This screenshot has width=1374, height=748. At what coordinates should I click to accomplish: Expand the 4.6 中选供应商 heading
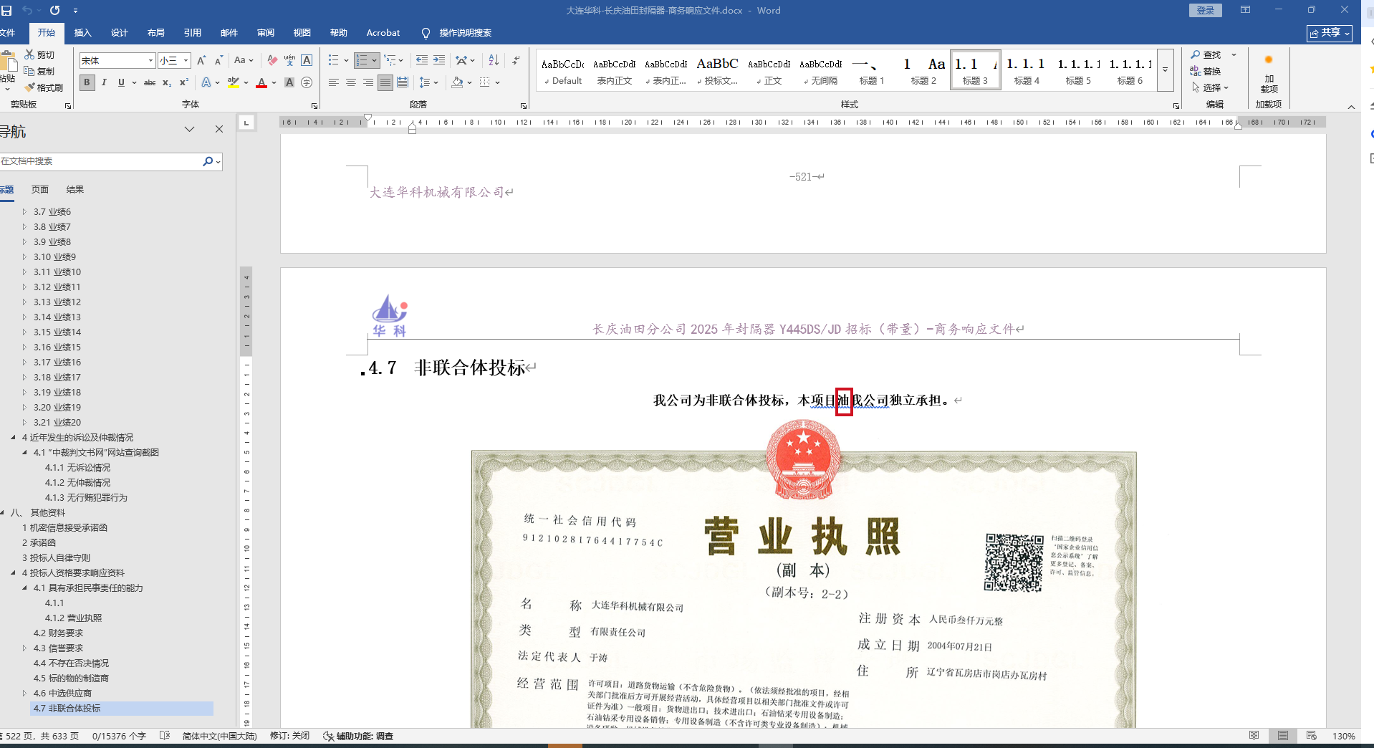[x=24, y=693]
